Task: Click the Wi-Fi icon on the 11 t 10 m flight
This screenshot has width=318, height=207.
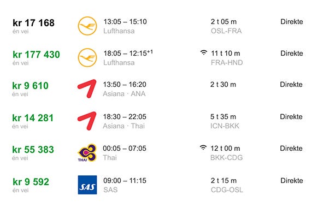Action: (204, 53)
